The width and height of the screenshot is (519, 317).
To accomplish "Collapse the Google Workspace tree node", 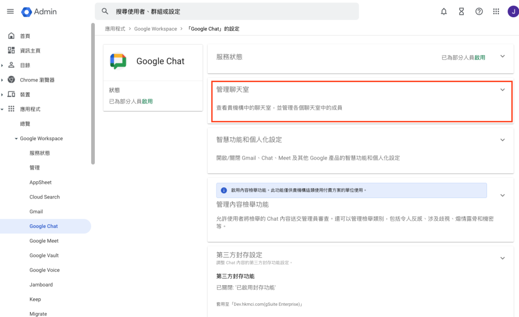I will click(x=16, y=139).
